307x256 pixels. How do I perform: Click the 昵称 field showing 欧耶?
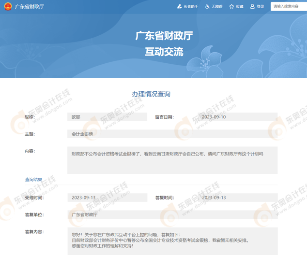(x=107, y=117)
